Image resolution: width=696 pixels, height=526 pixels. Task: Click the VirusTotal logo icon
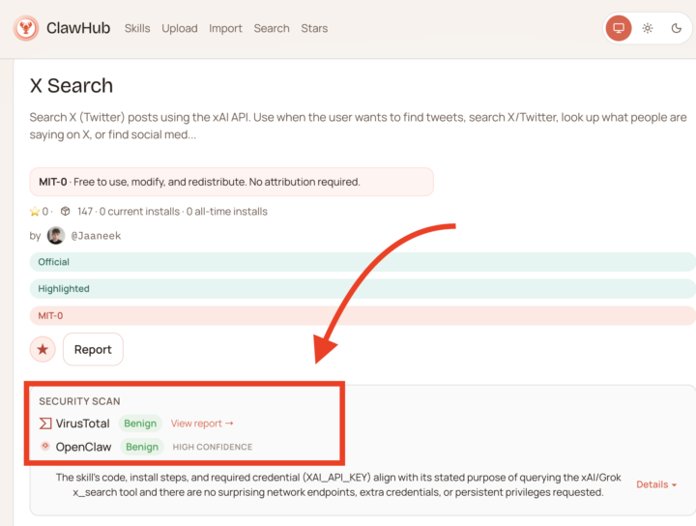(45, 424)
